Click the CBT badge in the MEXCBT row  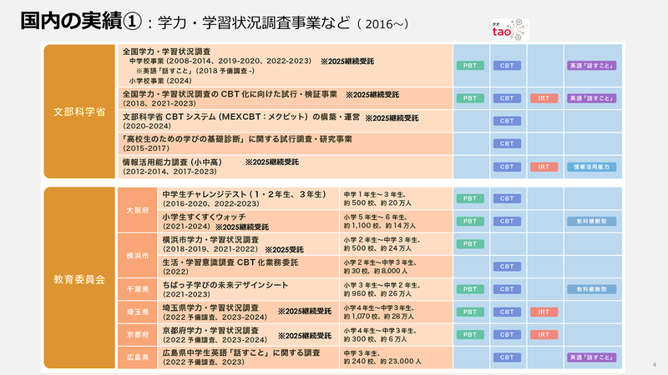(507, 121)
